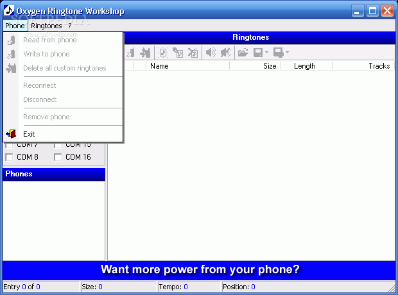Click the 'Position: 0' status bar text

239,287
